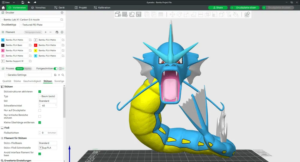Click the Add object cube icon

tap(118, 14)
